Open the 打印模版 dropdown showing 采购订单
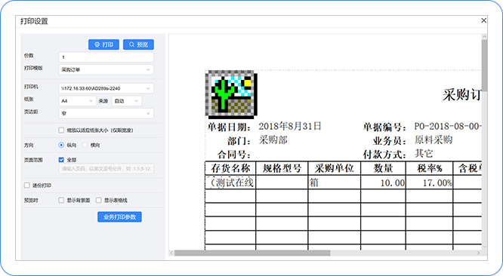The image size is (503, 276). point(106,69)
